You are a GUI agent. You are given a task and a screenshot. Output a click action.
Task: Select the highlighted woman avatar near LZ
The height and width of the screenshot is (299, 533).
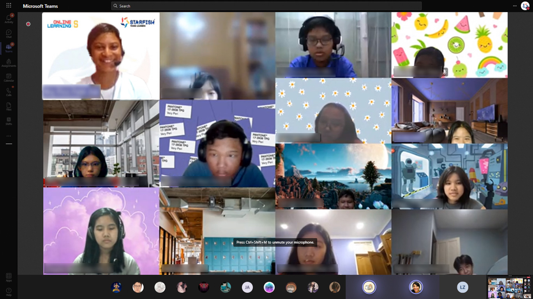[x=416, y=287]
